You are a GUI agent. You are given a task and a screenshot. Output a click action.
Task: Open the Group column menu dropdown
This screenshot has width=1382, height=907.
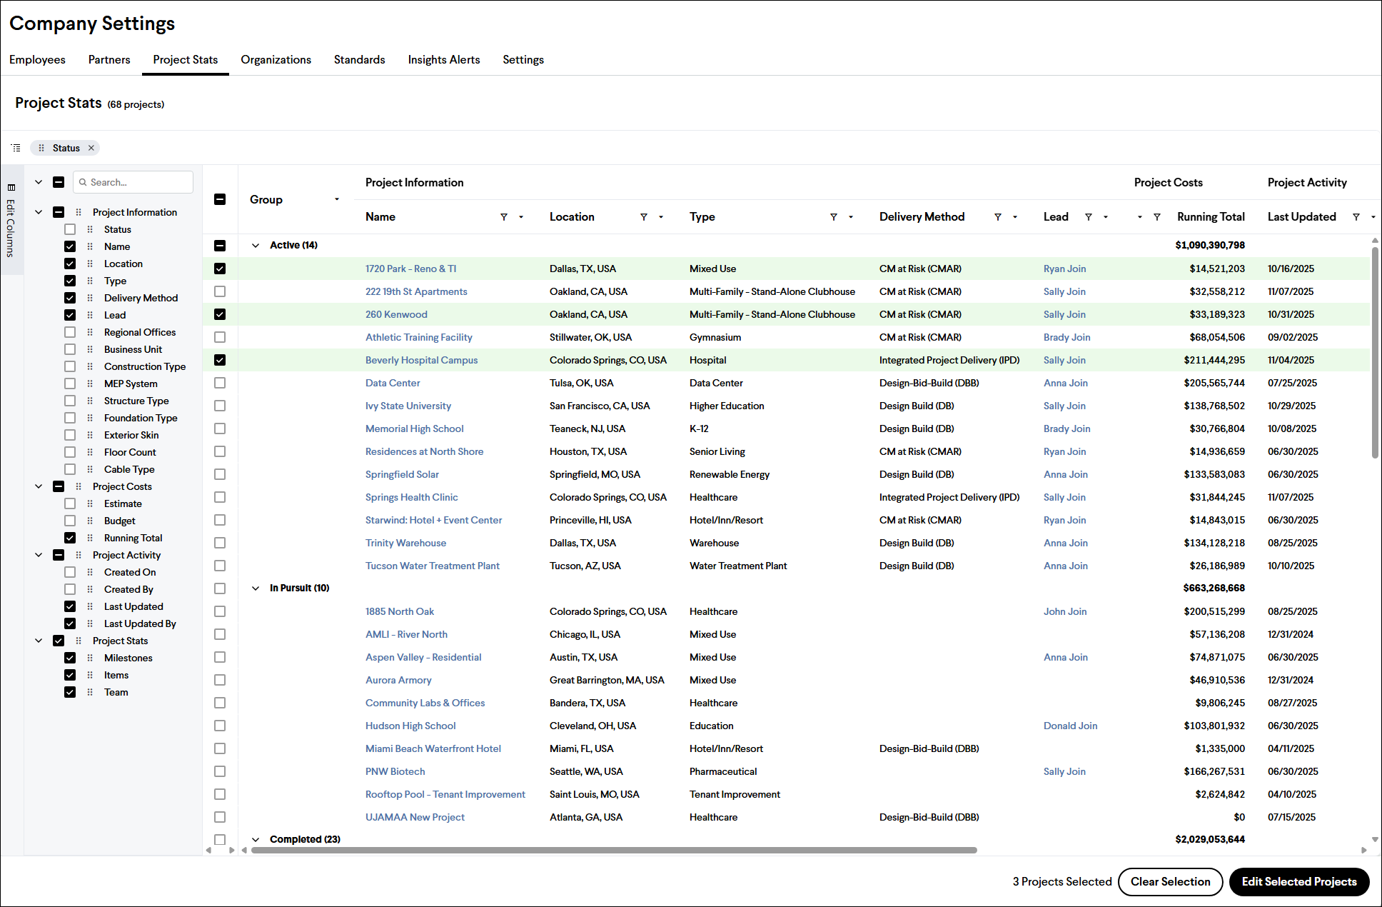tap(337, 199)
